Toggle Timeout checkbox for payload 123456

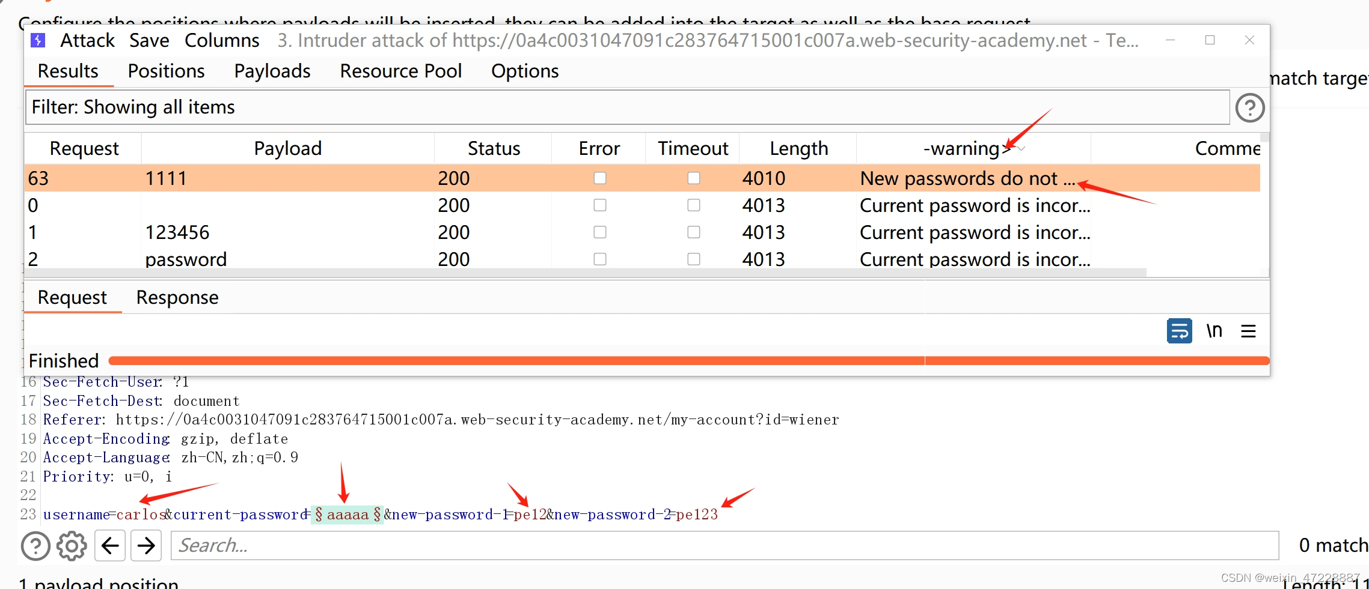[x=693, y=232]
